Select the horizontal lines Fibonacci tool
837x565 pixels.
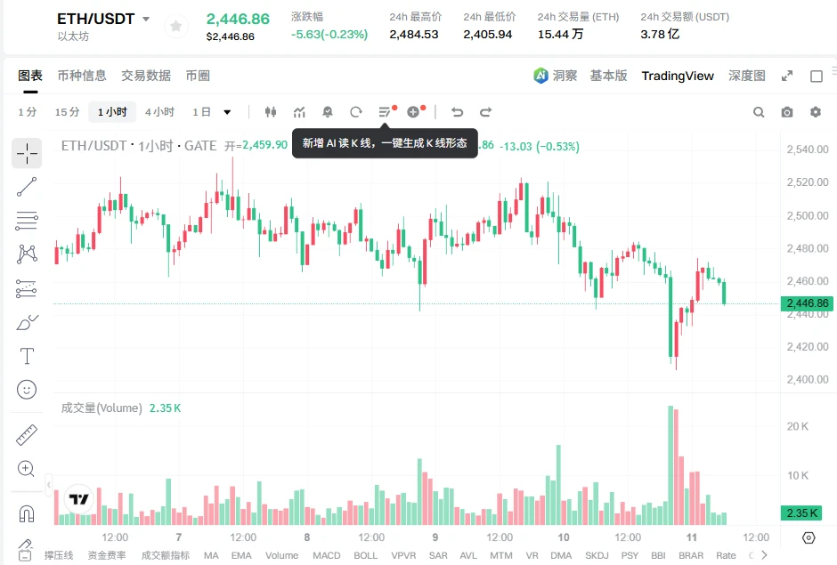coord(27,221)
